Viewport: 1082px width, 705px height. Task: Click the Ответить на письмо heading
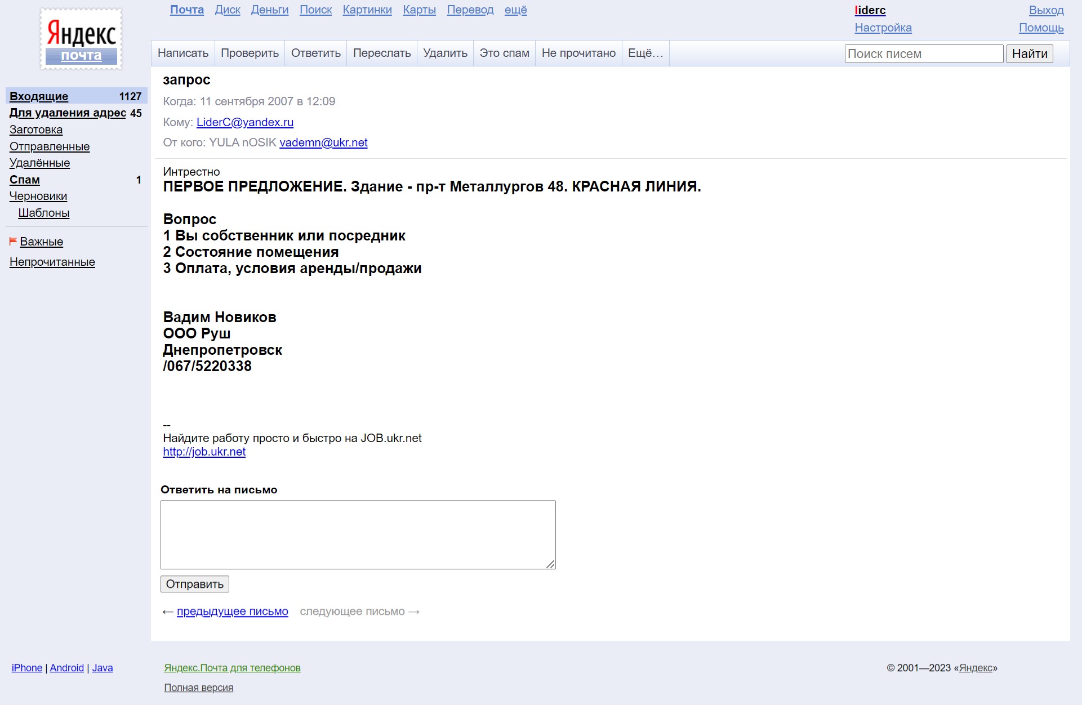coord(219,490)
